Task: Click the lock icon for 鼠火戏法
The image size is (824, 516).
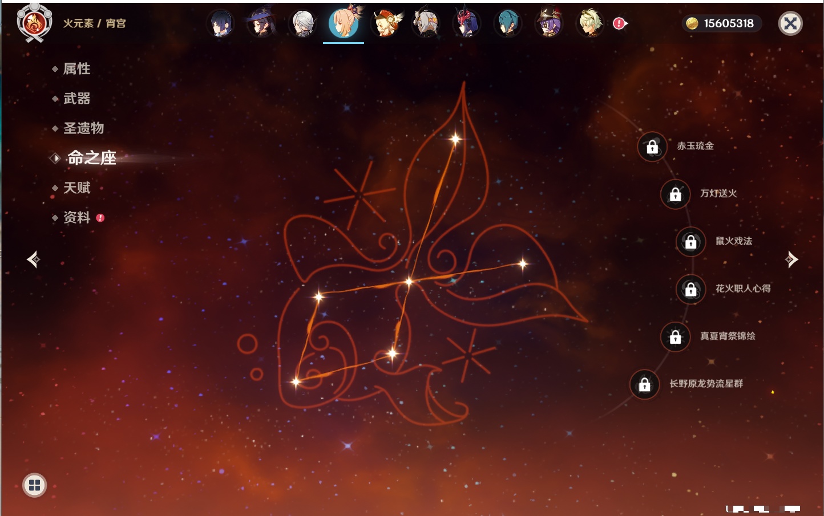Action: click(x=691, y=241)
